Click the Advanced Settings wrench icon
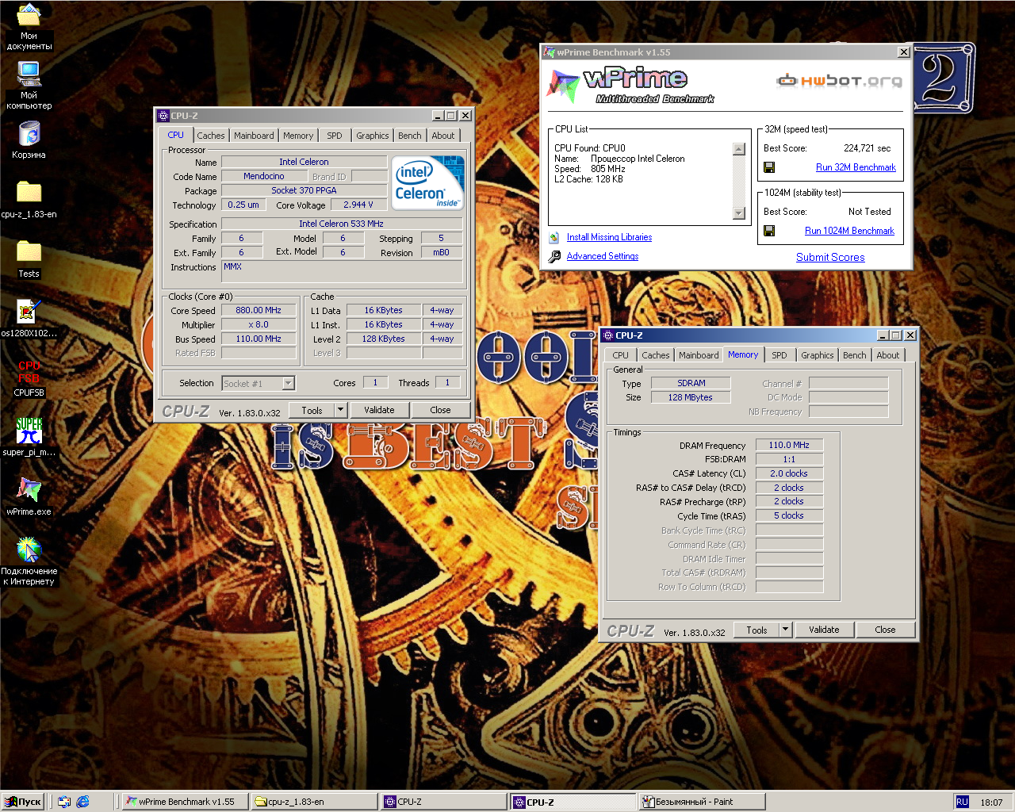Viewport: 1015px width, 812px height. (x=554, y=256)
